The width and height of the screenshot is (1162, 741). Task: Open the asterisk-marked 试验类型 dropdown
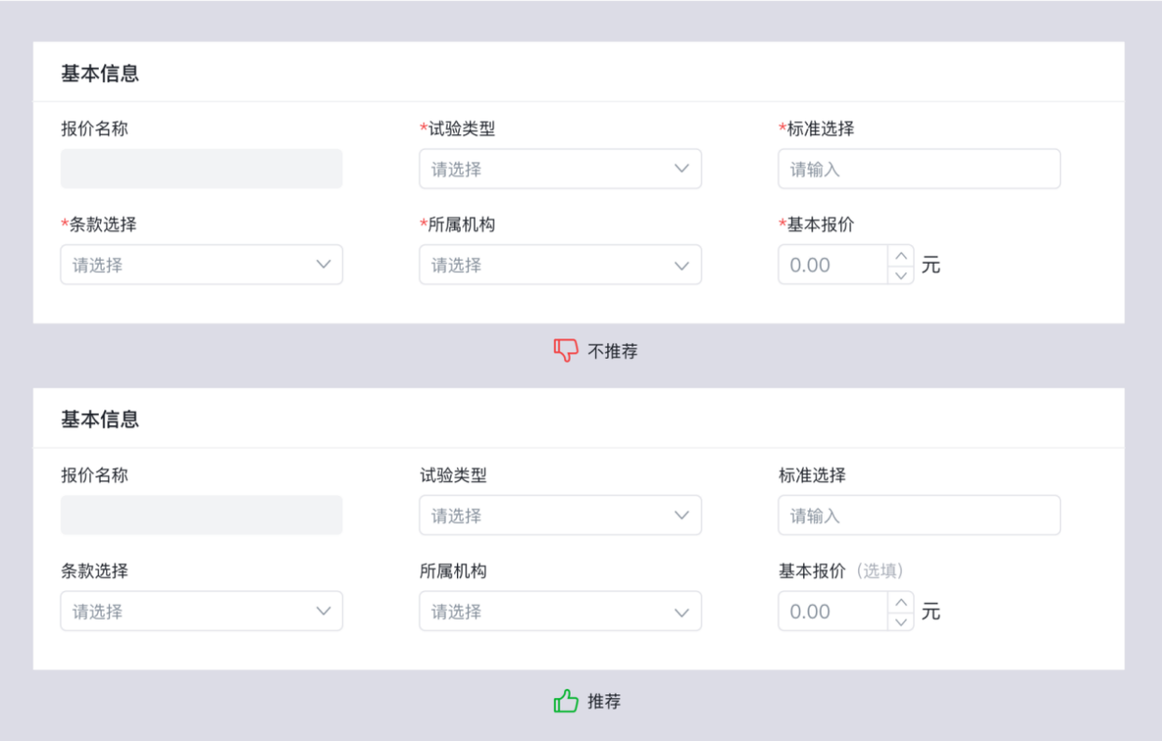pos(560,169)
